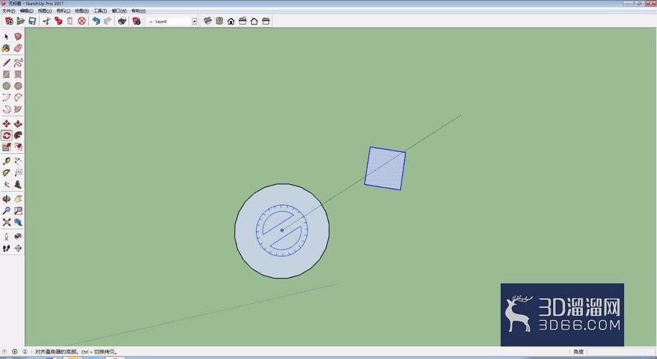Screen dimensions: 657x359
Task: Select the Pie arc tool
Action: (x=18, y=109)
